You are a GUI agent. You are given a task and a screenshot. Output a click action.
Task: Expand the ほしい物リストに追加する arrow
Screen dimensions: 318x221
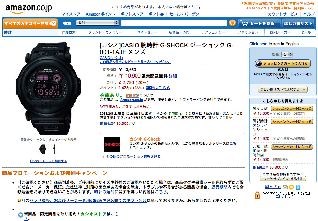[x=304, y=89]
